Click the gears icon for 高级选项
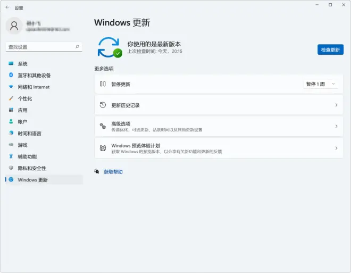This screenshot has width=351, height=273. (x=103, y=126)
